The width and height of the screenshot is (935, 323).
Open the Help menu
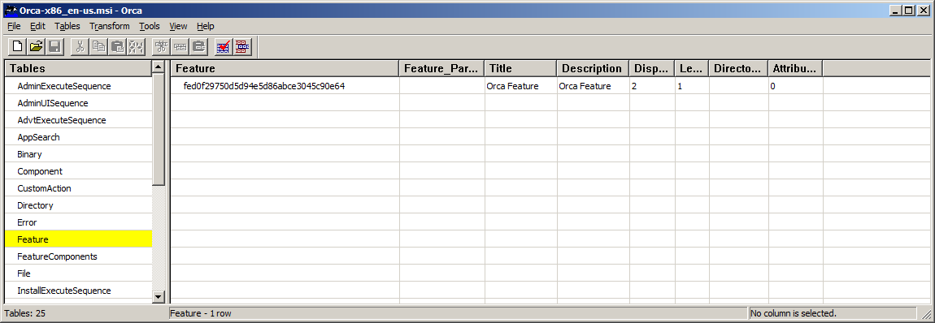(205, 26)
